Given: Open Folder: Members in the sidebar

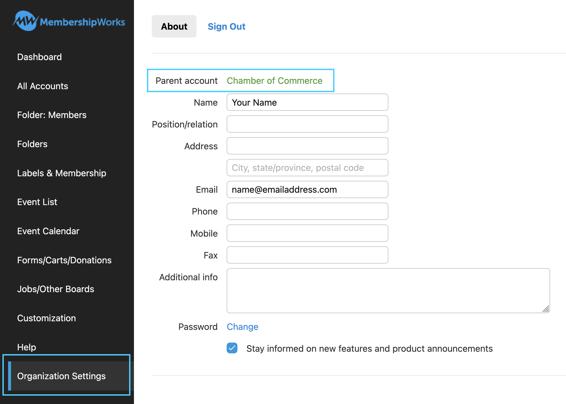Looking at the screenshot, I should [52, 115].
